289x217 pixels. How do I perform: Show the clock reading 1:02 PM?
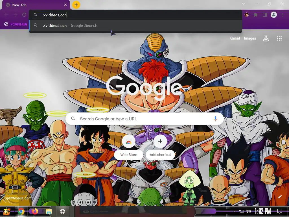263,211
